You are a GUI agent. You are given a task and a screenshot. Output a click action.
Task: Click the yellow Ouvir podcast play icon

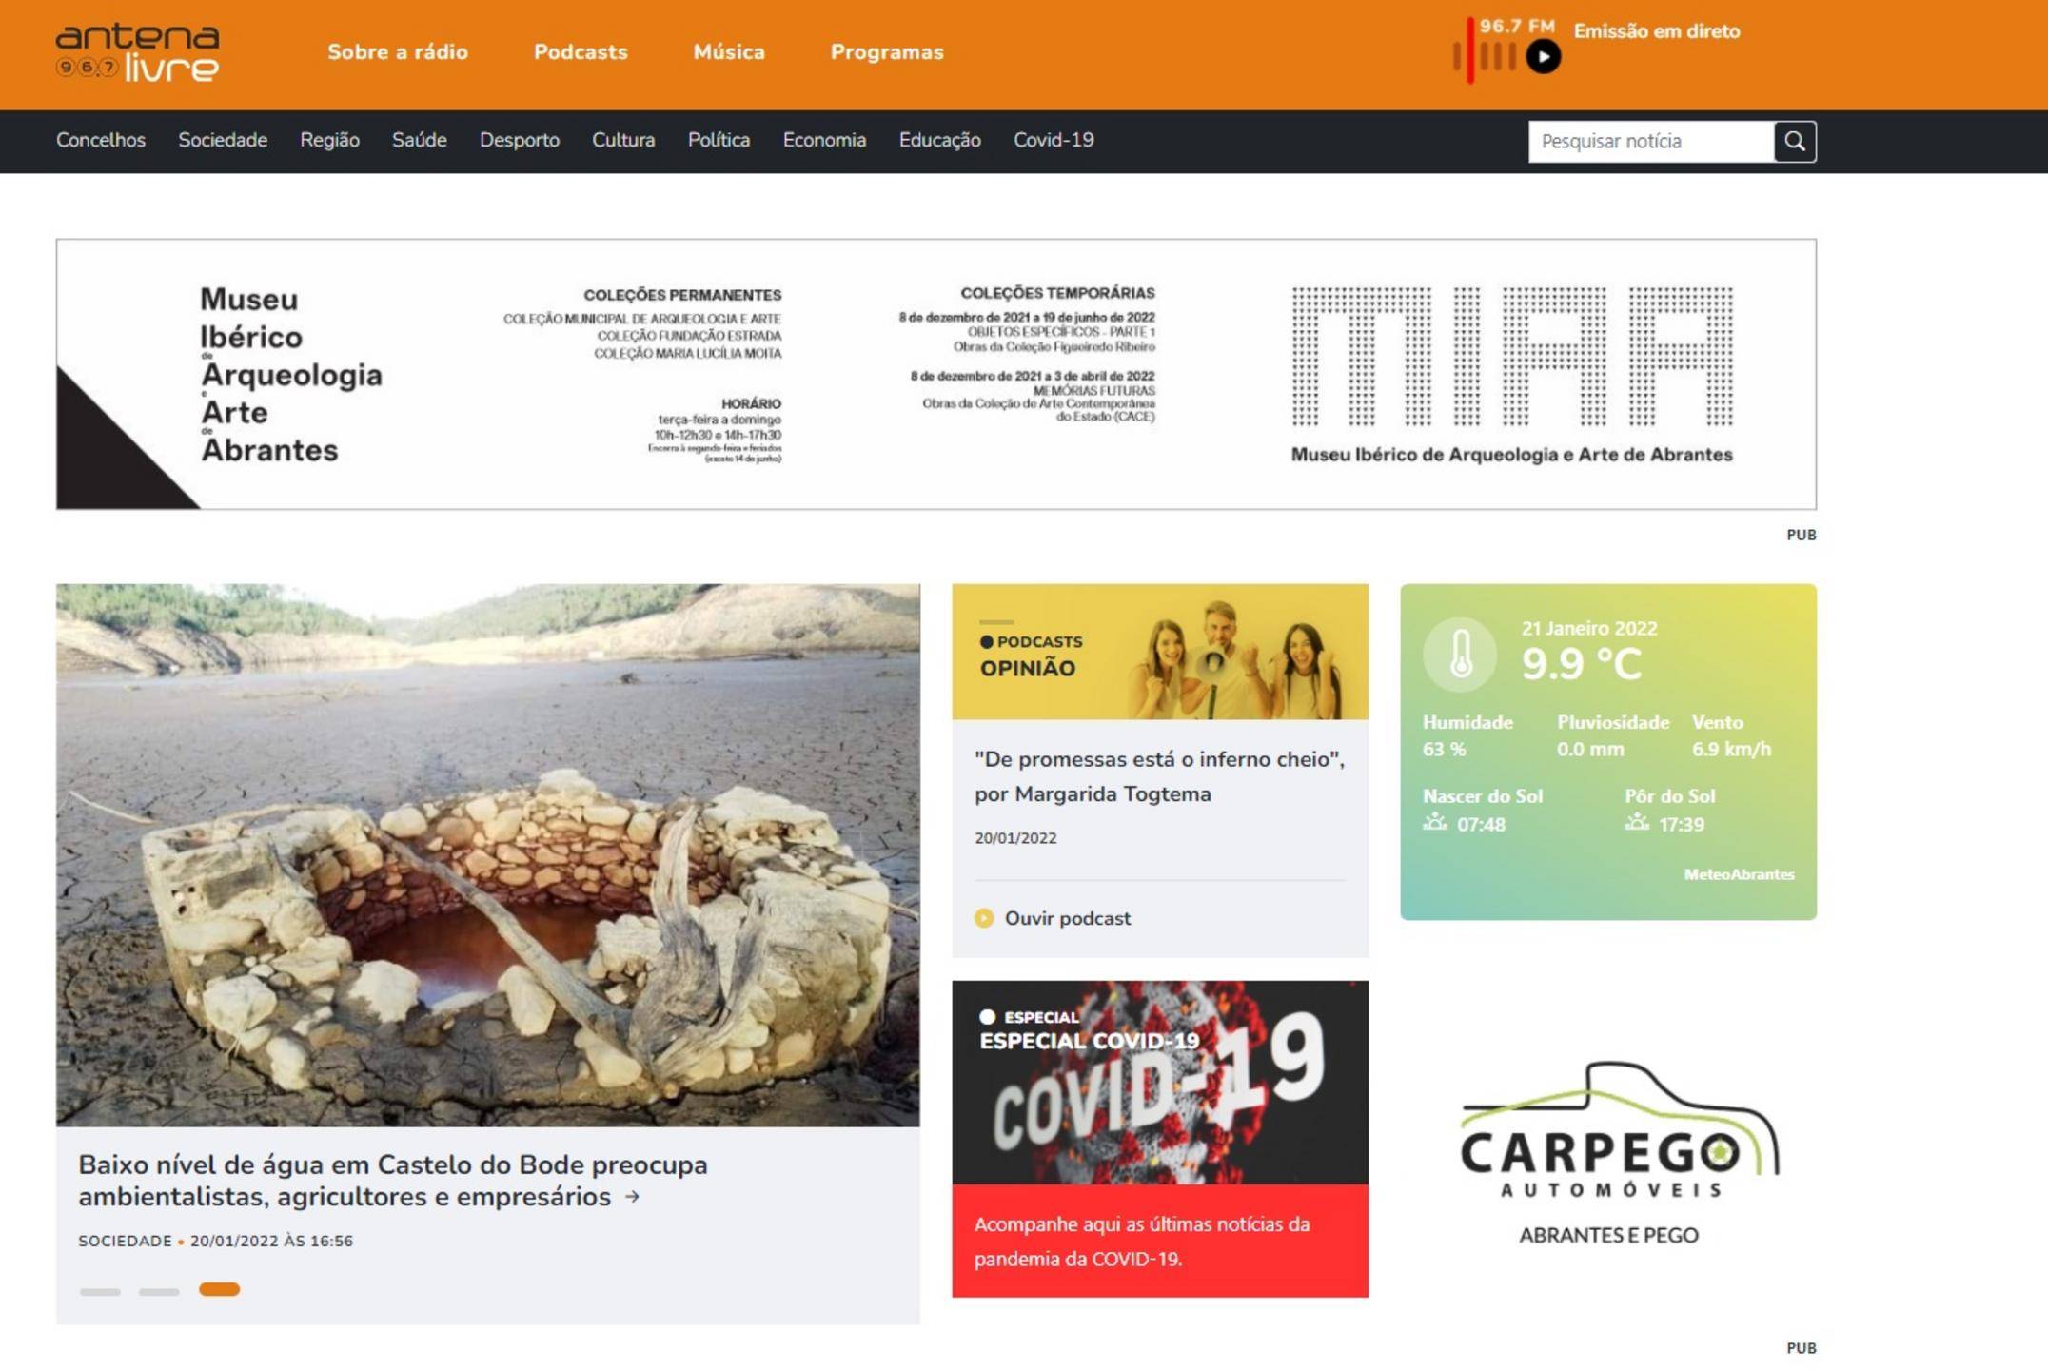[x=983, y=918]
